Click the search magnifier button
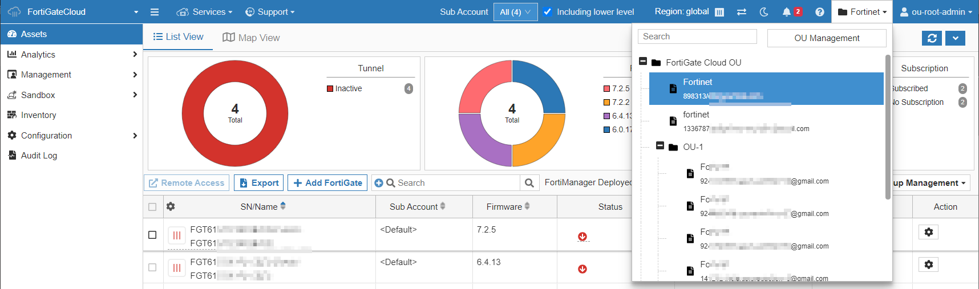979x289 pixels. 529,183
